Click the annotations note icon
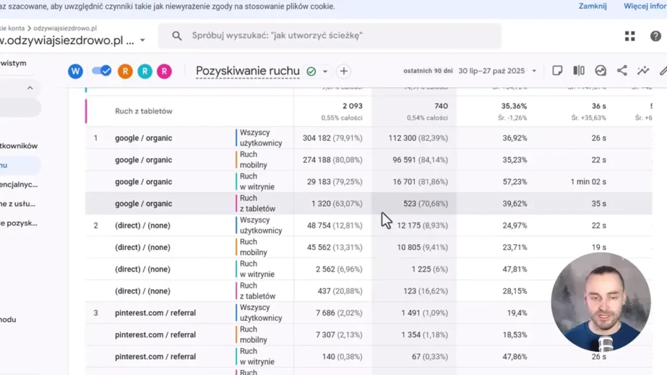Screen dimensions: 667x375 [x=558, y=70]
